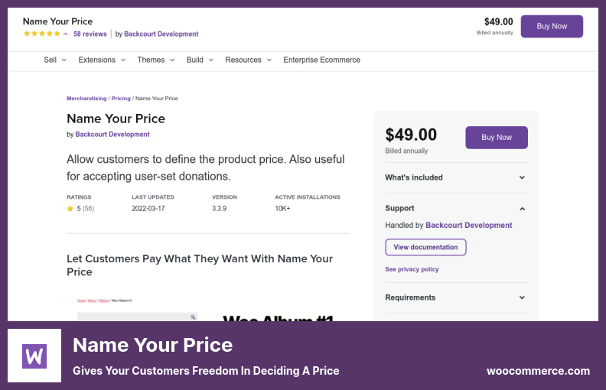Open the 58 reviews link
Image resolution: width=606 pixels, height=390 pixels.
tap(90, 34)
